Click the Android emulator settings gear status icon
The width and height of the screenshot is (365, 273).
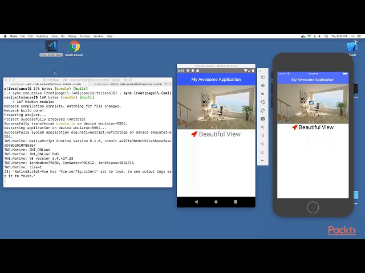point(188,71)
